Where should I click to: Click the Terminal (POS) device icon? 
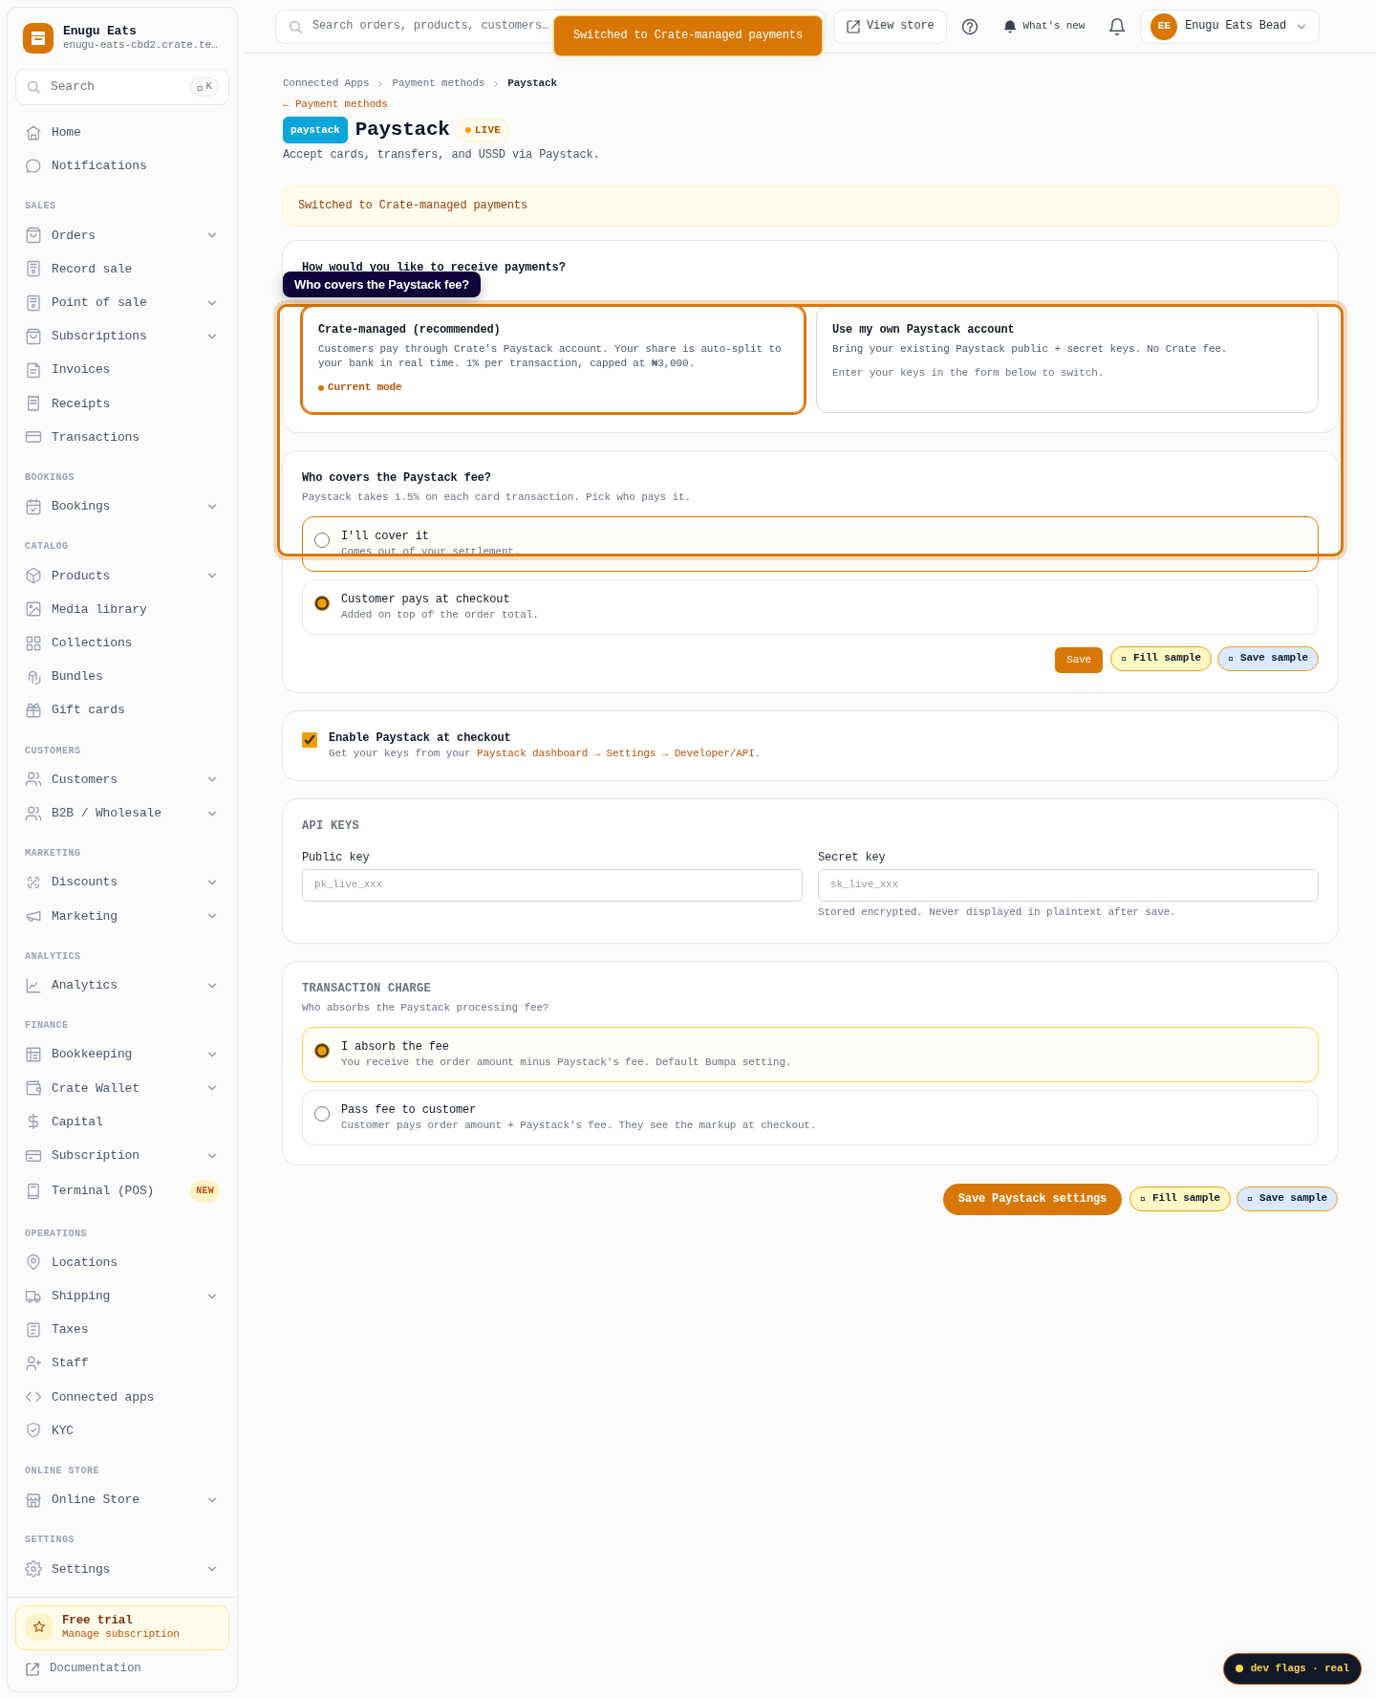(x=33, y=1190)
